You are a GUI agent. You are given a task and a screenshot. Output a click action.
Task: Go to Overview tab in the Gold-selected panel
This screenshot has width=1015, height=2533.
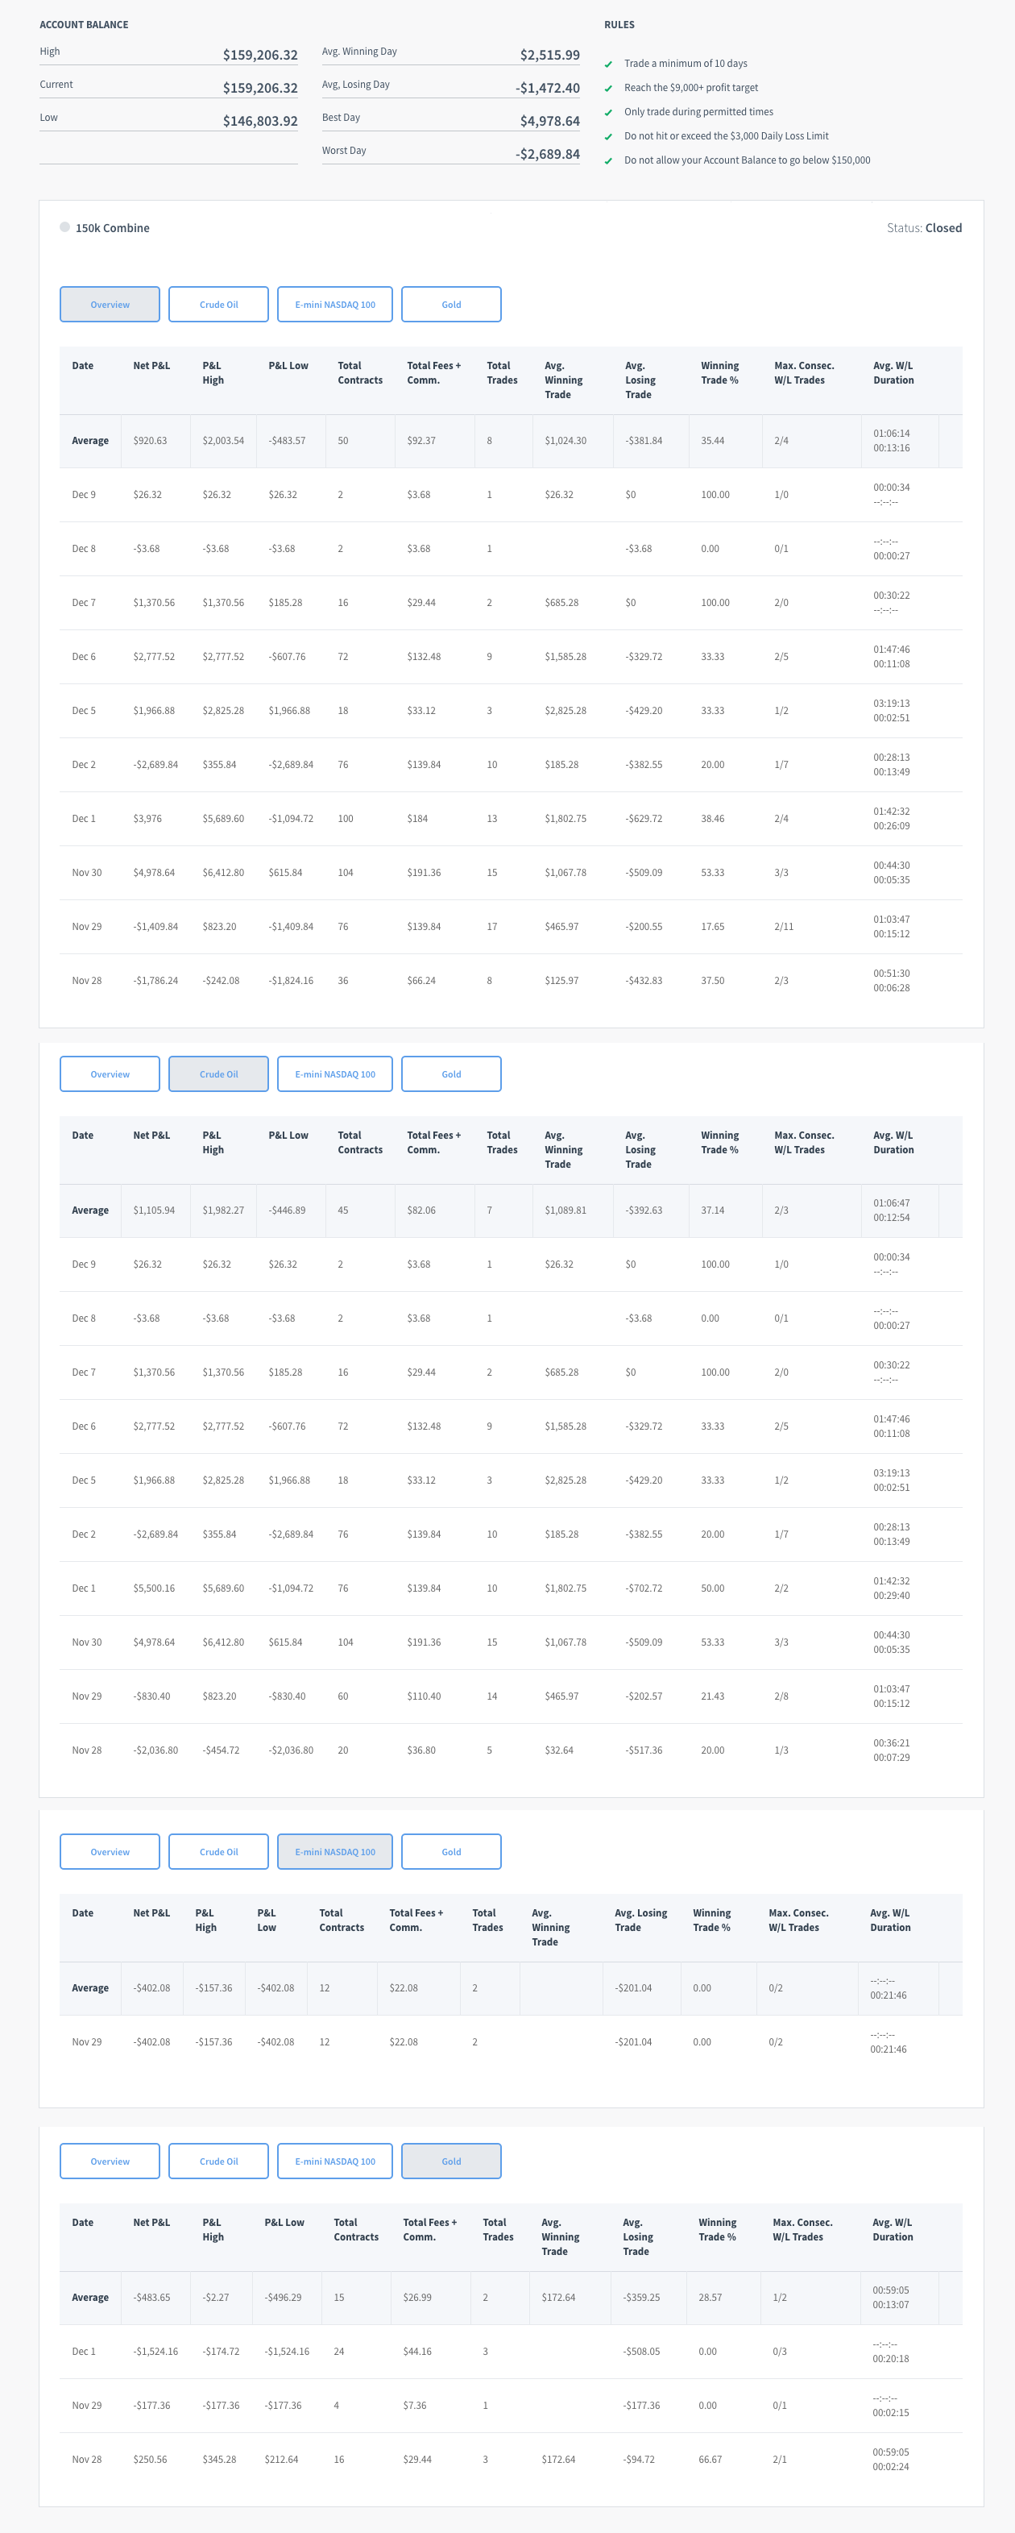point(109,2161)
